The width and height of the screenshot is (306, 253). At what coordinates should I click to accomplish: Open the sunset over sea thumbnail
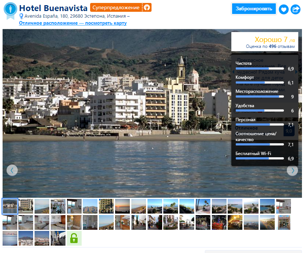pos(122,206)
